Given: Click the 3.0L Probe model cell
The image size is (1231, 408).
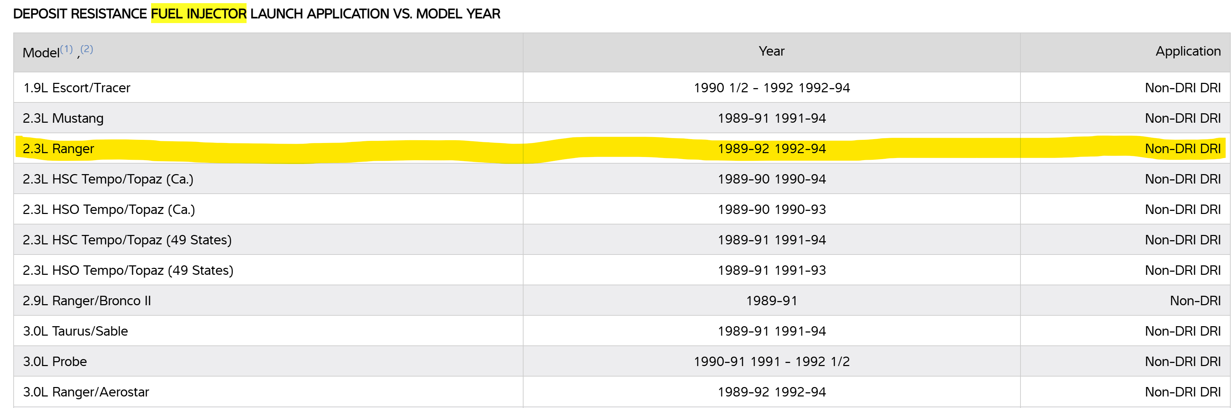Looking at the screenshot, I should pos(55,362).
